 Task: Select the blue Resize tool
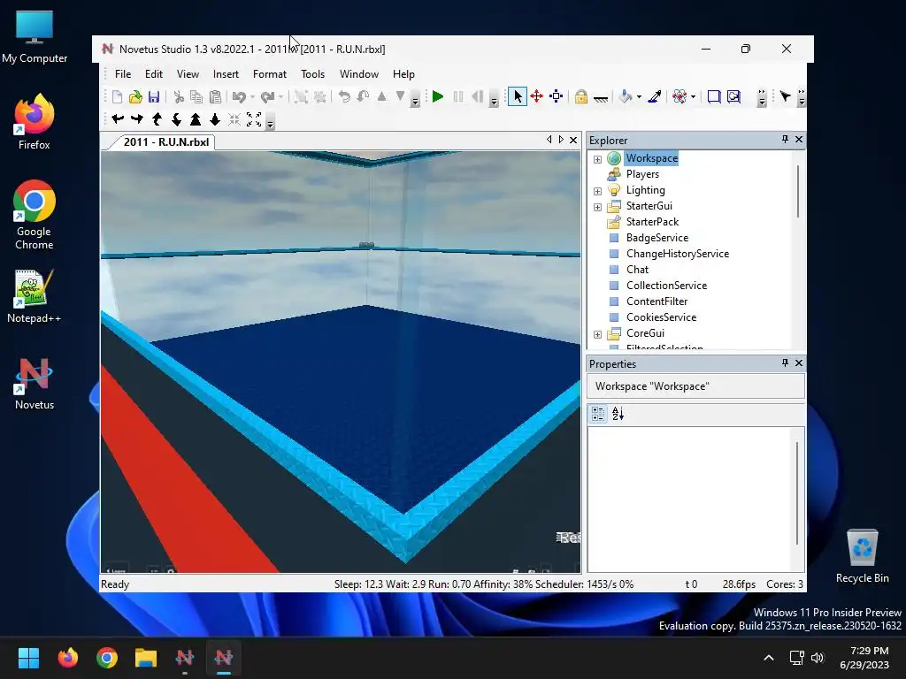click(x=557, y=96)
